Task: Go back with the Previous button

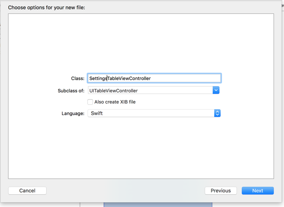Action: [220, 191]
